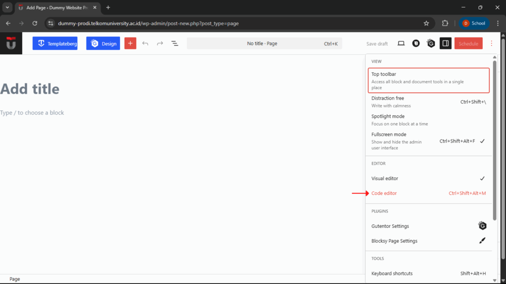Open Keyboard shortcuts menu item
This screenshot has width=506, height=284.
pyautogui.click(x=428, y=273)
